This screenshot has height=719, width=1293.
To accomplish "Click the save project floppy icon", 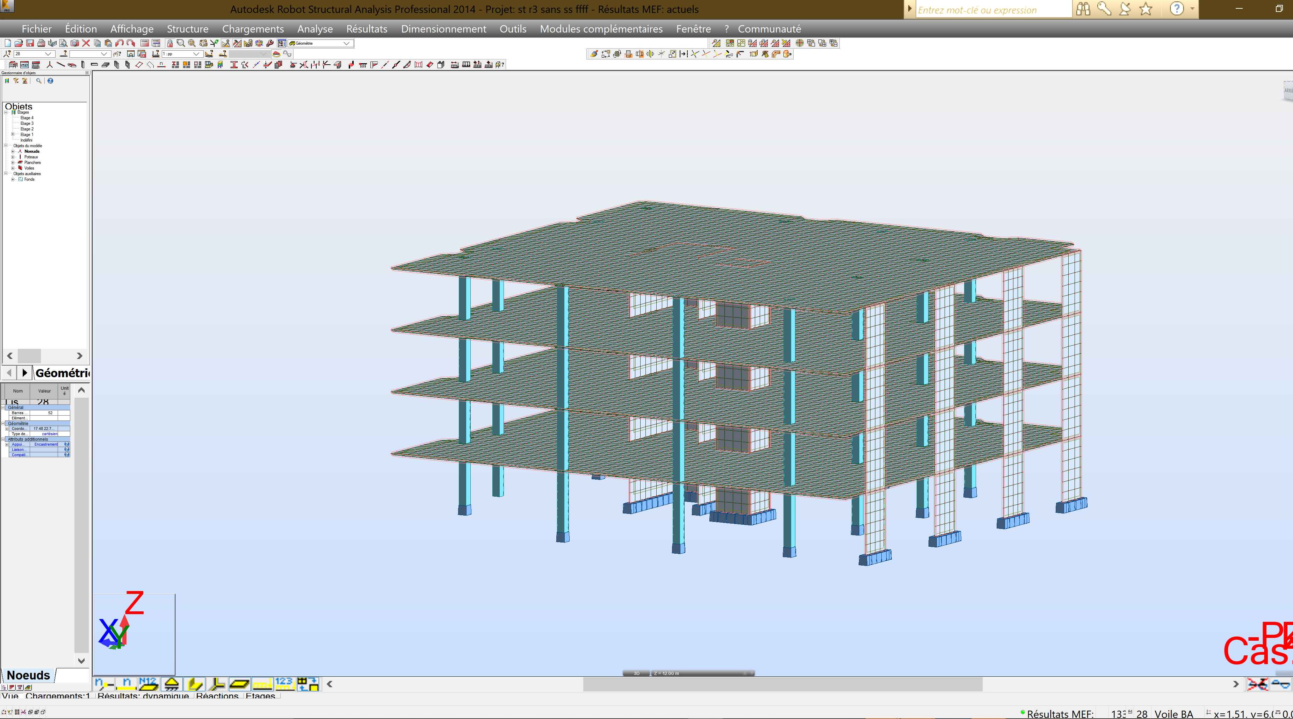I will click(30, 43).
